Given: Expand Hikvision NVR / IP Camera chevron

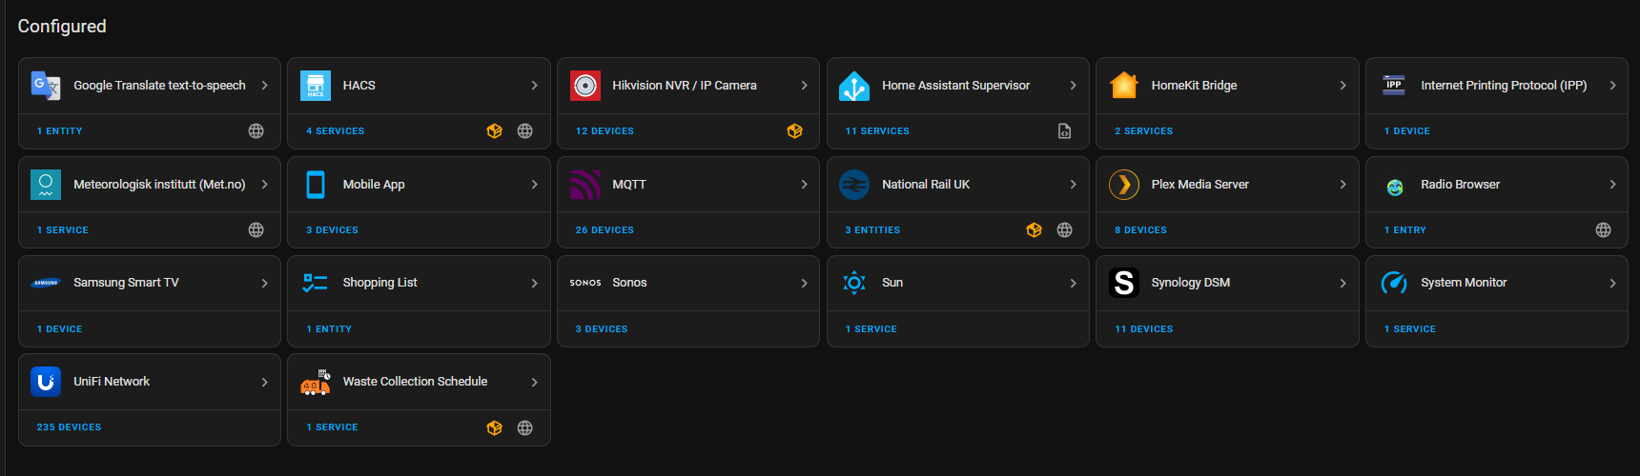Looking at the screenshot, I should [x=804, y=86].
